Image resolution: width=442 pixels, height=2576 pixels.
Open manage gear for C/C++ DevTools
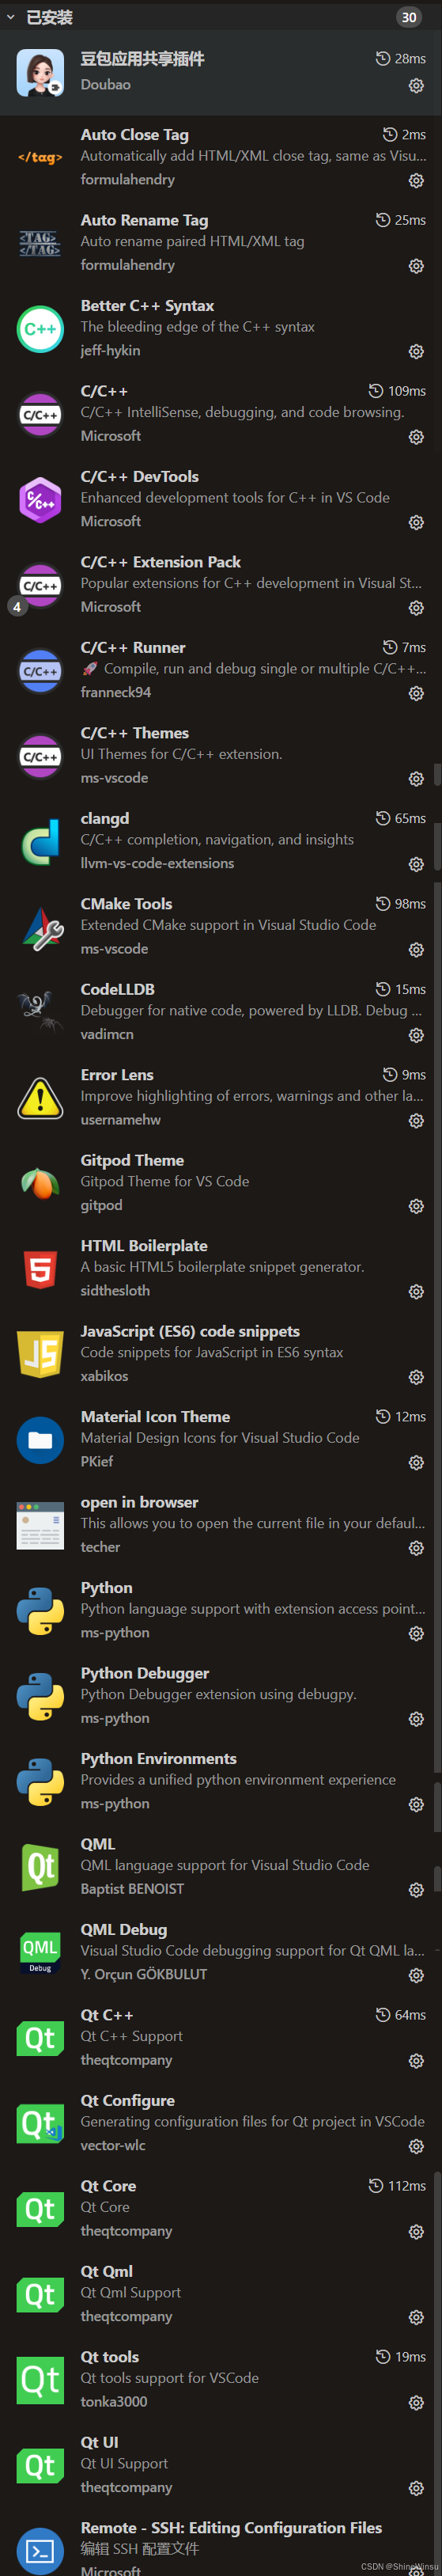416,523
